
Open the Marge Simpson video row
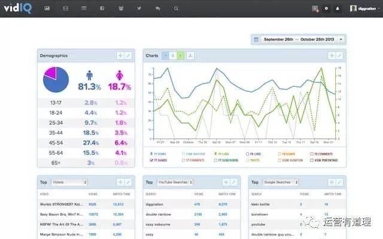click(x=86, y=234)
